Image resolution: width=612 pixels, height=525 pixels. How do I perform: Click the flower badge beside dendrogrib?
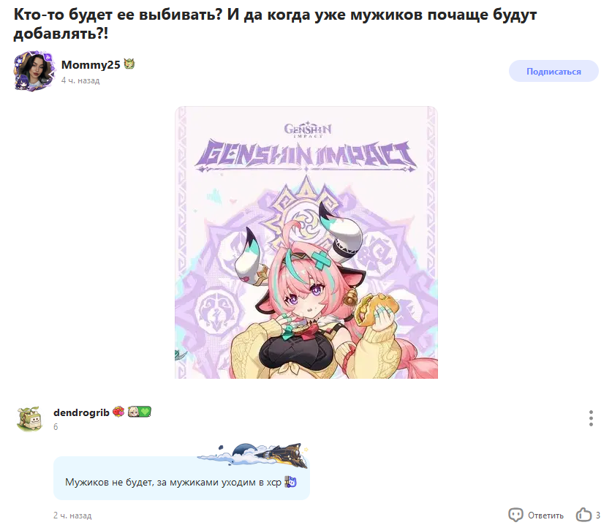click(x=118, y=412)
